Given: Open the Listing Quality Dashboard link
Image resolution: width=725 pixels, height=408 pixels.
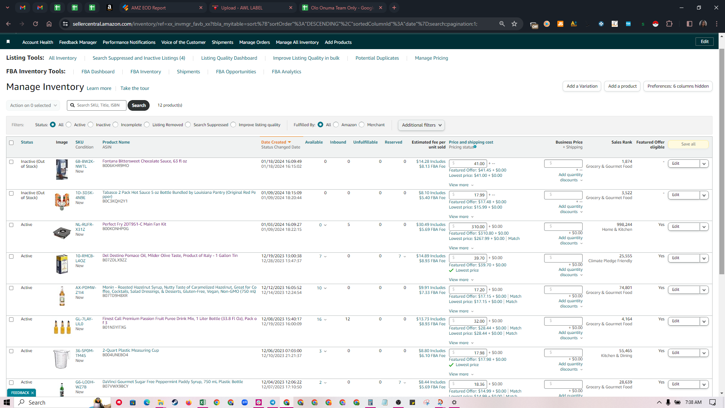Looking at the screenshot, I should (x=229, y=58).
